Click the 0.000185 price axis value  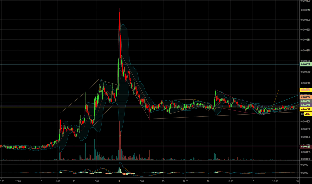click(x=306, y=152)
